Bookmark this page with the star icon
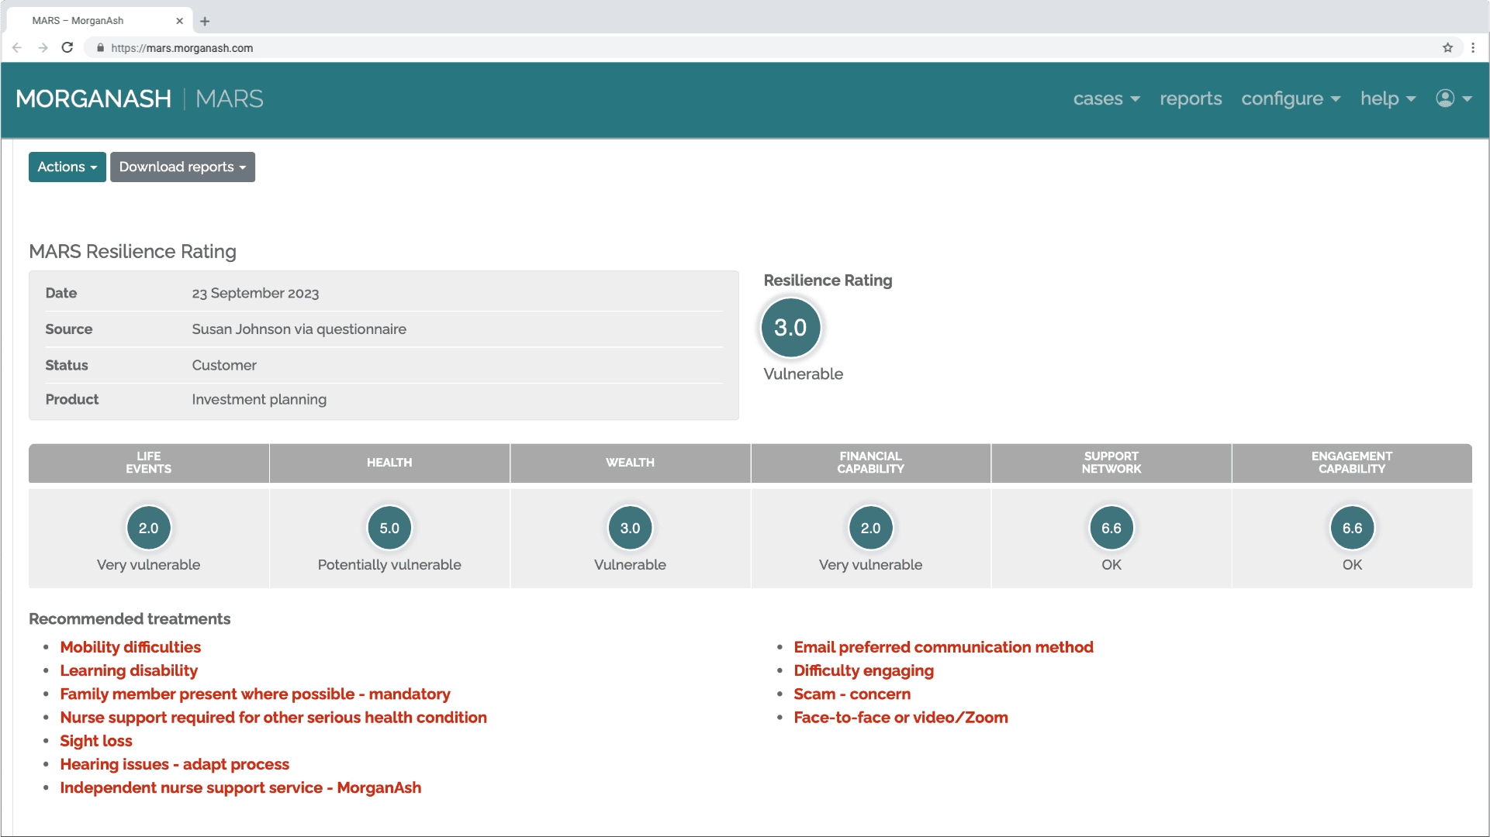1490x837 pixels. [1447, 48]
